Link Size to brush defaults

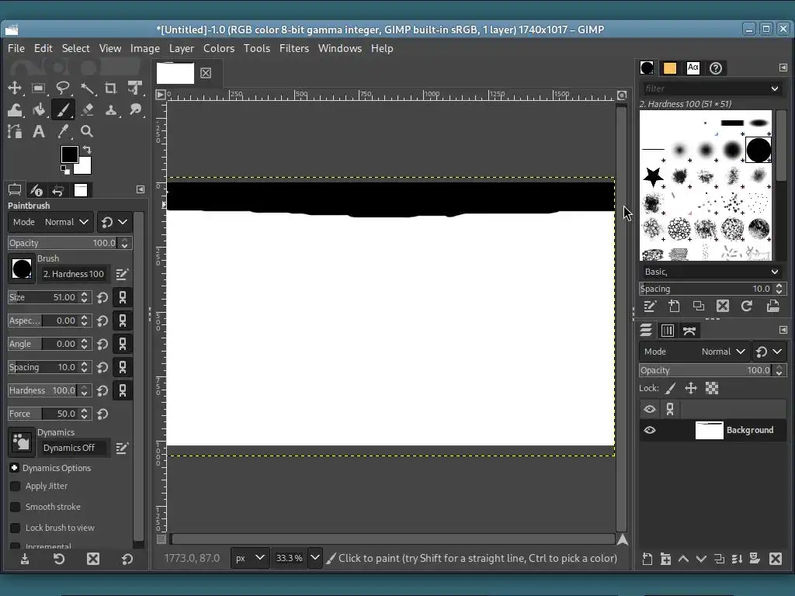(122, 297)
